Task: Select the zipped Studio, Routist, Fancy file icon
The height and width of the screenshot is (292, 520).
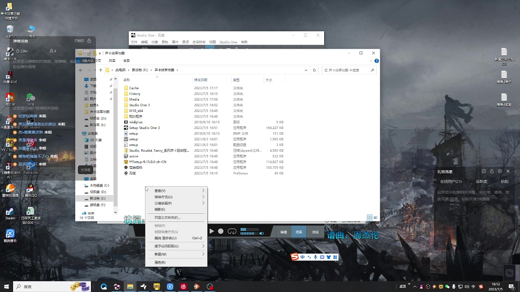Action: [126, 150]
